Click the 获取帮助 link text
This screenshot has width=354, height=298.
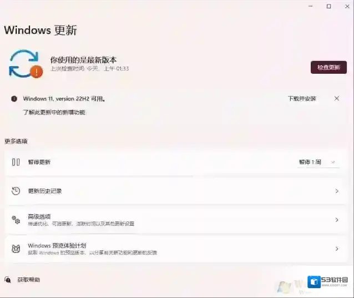pos(28,280)
